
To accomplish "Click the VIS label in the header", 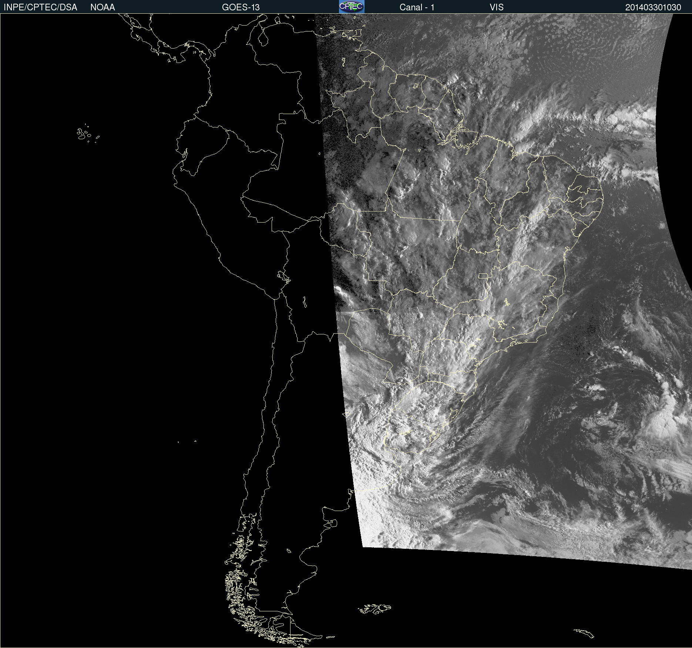I will click(497, 7).
